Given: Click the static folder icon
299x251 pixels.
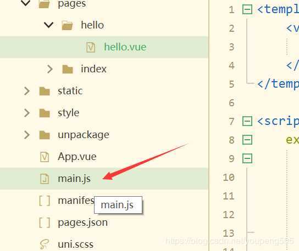Looking at the screenshot, I should (x=45, y=91).
